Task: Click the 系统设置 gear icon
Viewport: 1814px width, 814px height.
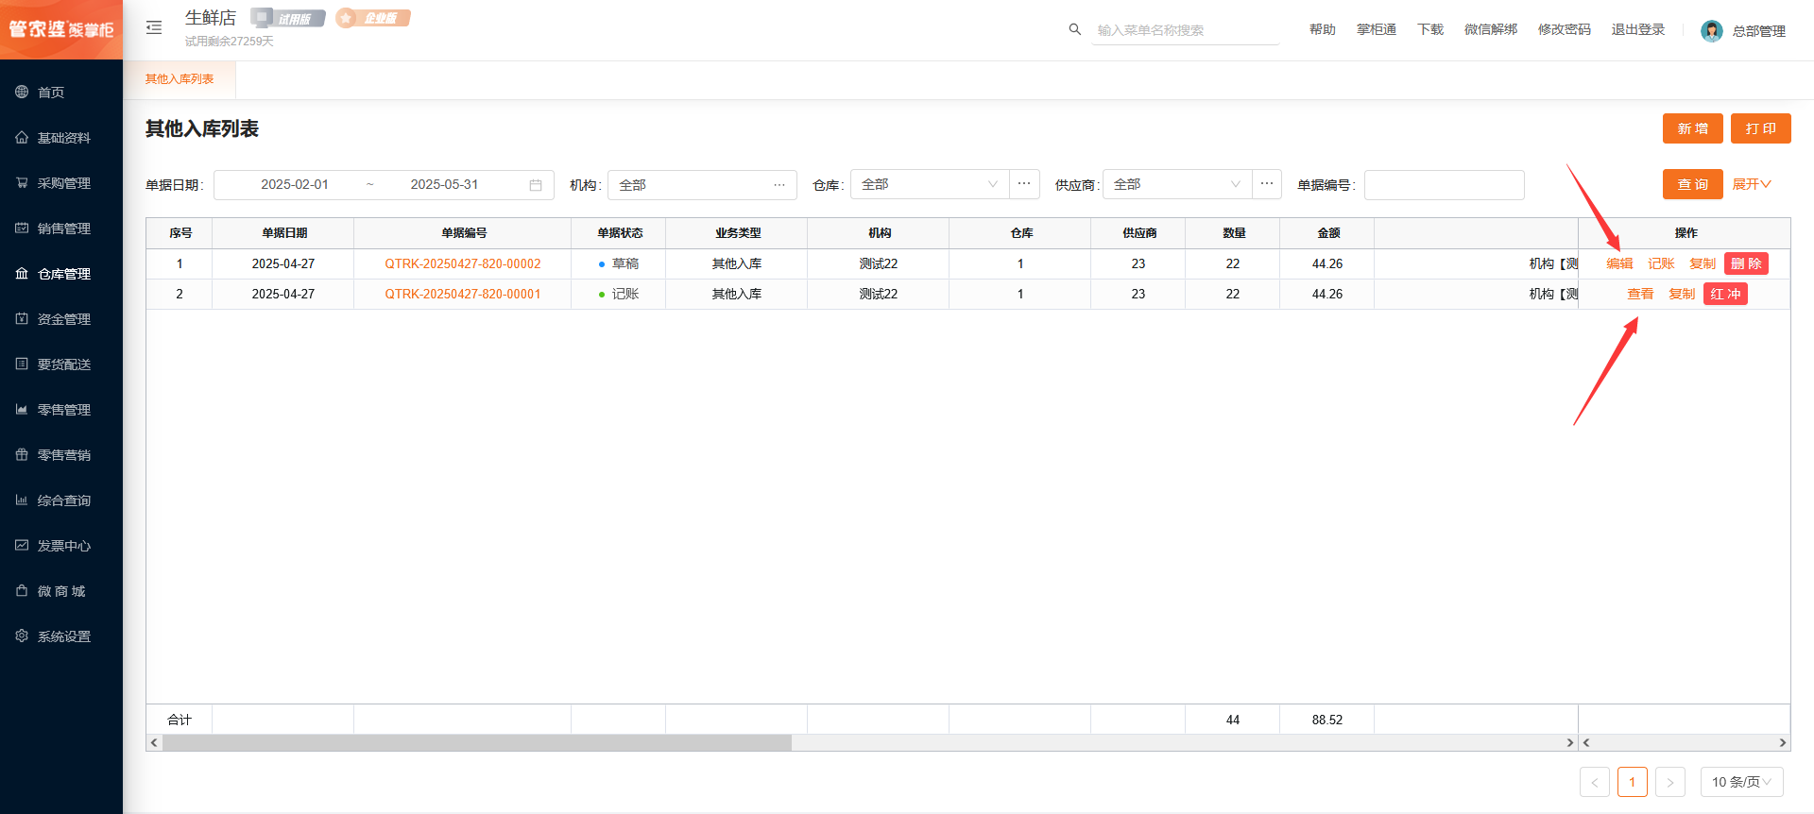Action: tap(22, 636)
